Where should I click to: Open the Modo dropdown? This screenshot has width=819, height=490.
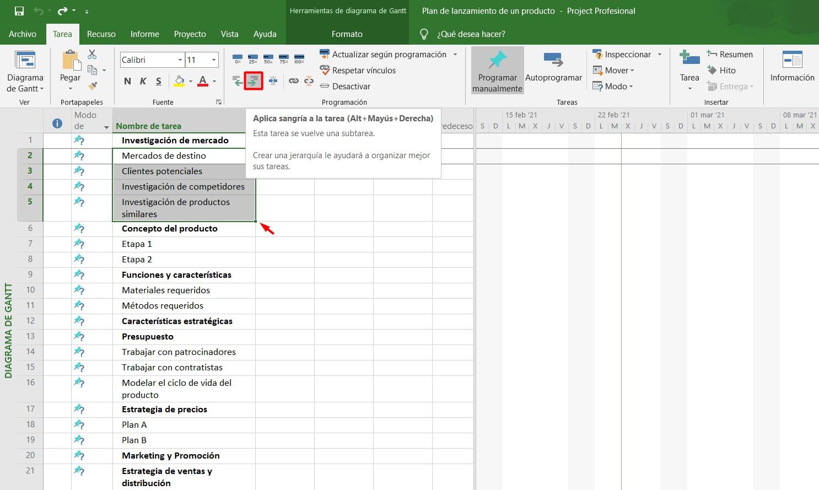(613, 87)
